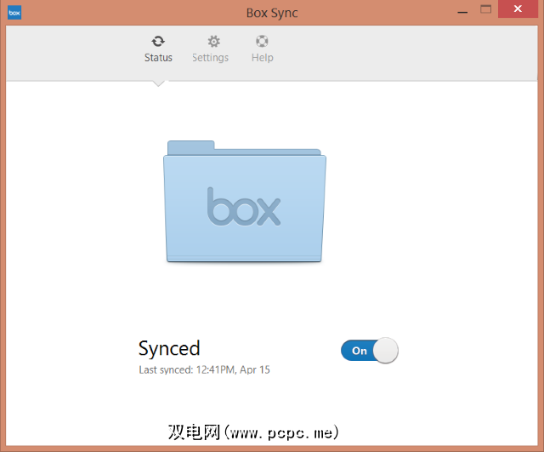
Task: Open the Help tab
Action: tap(263, 49)
